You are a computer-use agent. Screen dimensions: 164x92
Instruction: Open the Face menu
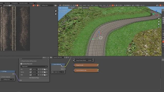tap(104, 5)
